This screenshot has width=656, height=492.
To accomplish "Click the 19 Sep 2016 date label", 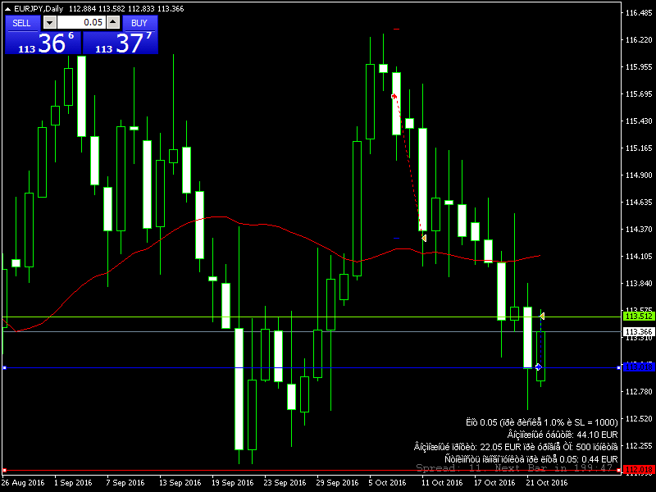I will (233, 483).
